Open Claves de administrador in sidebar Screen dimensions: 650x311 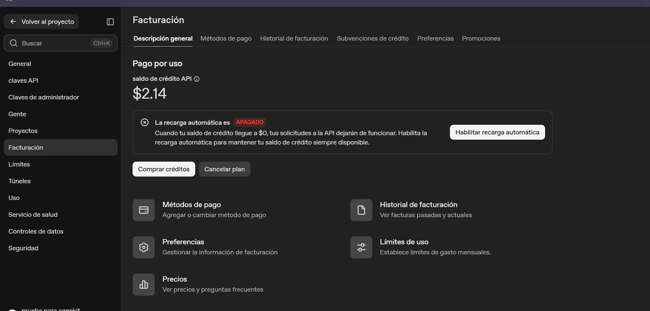click(60, 97)
